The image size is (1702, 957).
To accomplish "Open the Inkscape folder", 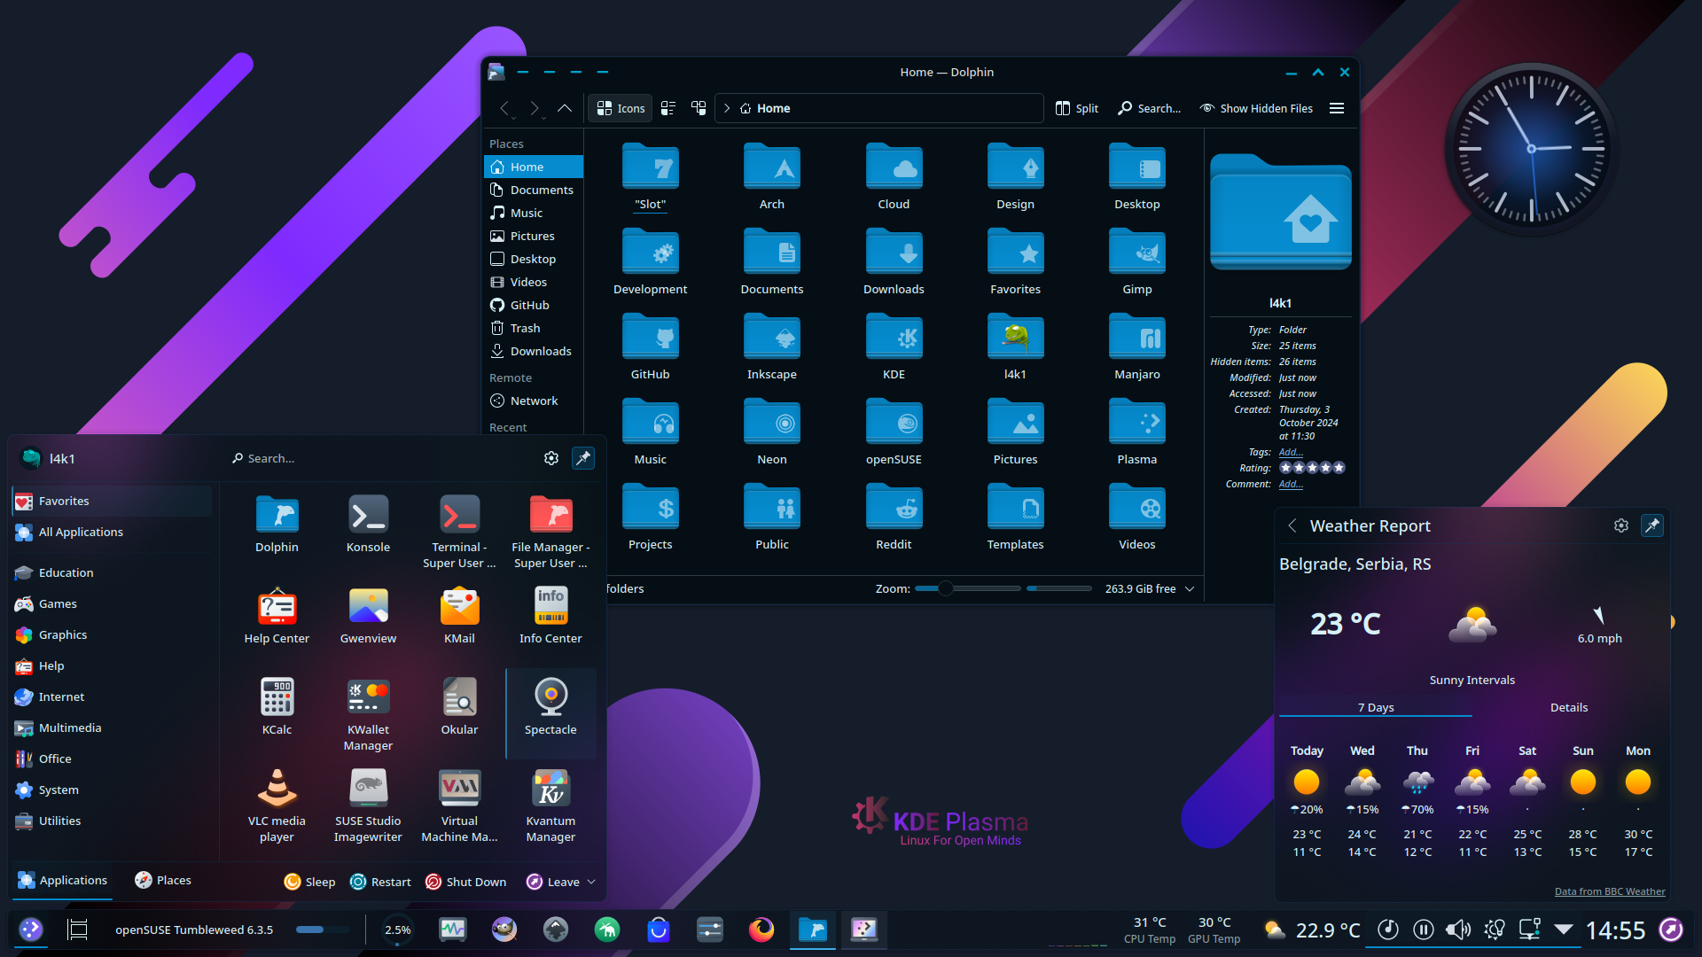I will [x=771, y=347].
